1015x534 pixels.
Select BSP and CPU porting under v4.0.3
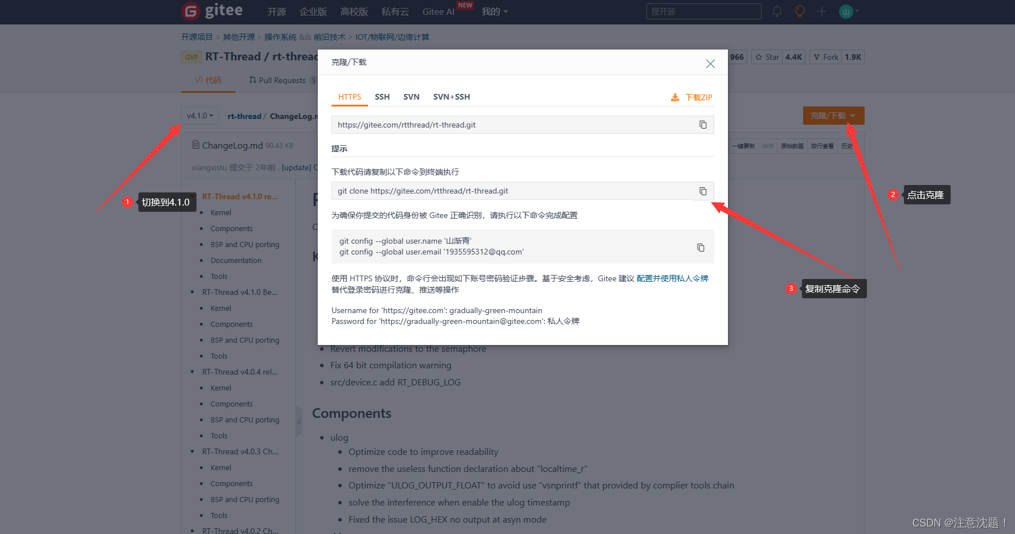coord(245,499)
